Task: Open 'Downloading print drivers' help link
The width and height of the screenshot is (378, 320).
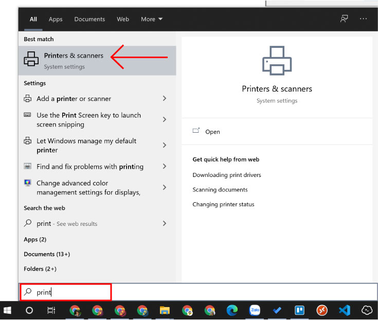Action: pyautogui.click(x=227, y=175)
